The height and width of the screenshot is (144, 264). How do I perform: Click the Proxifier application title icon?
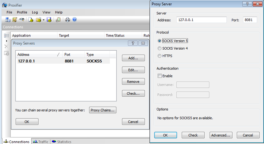click(5, 5)
